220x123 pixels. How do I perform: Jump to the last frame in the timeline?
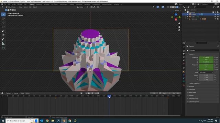[x=98, y=93]
